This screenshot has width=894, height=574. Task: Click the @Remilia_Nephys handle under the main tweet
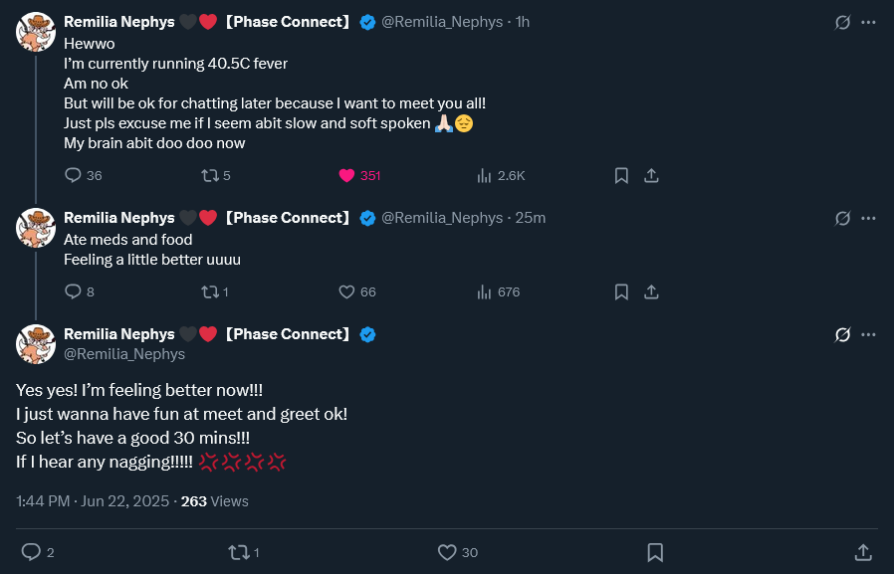124,353
